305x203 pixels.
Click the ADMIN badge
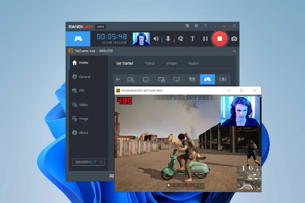pyautogui.click(x=100, y=27)
